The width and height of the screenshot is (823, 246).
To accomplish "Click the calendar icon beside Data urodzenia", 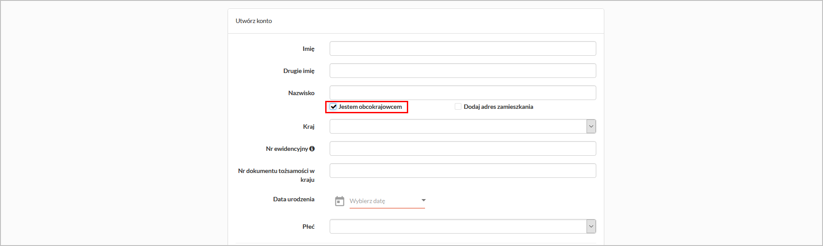I will coord(339,201).
